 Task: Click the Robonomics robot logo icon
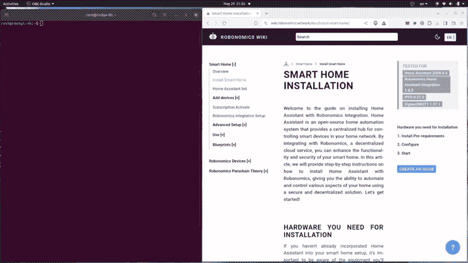click(213, 37)
